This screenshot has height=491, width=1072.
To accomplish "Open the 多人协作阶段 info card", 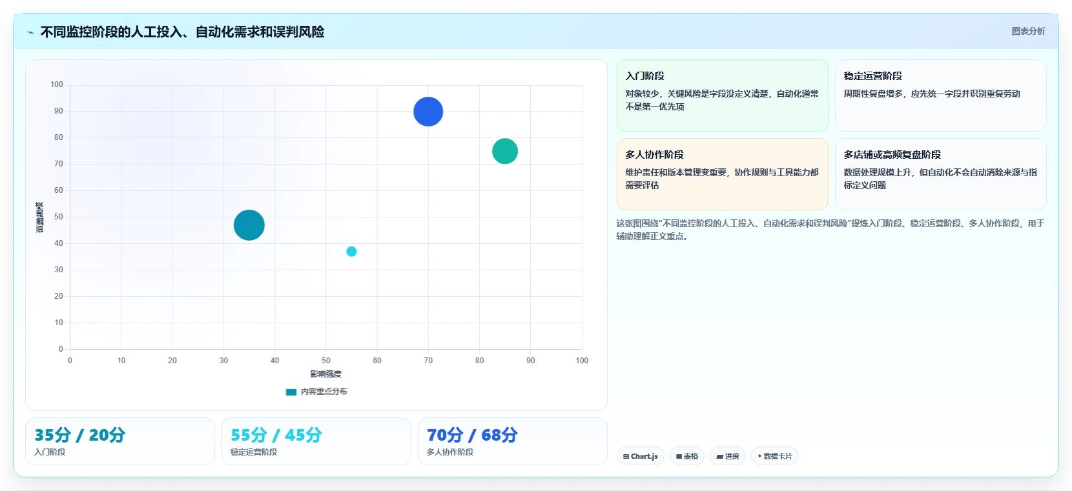I will 722,174.
